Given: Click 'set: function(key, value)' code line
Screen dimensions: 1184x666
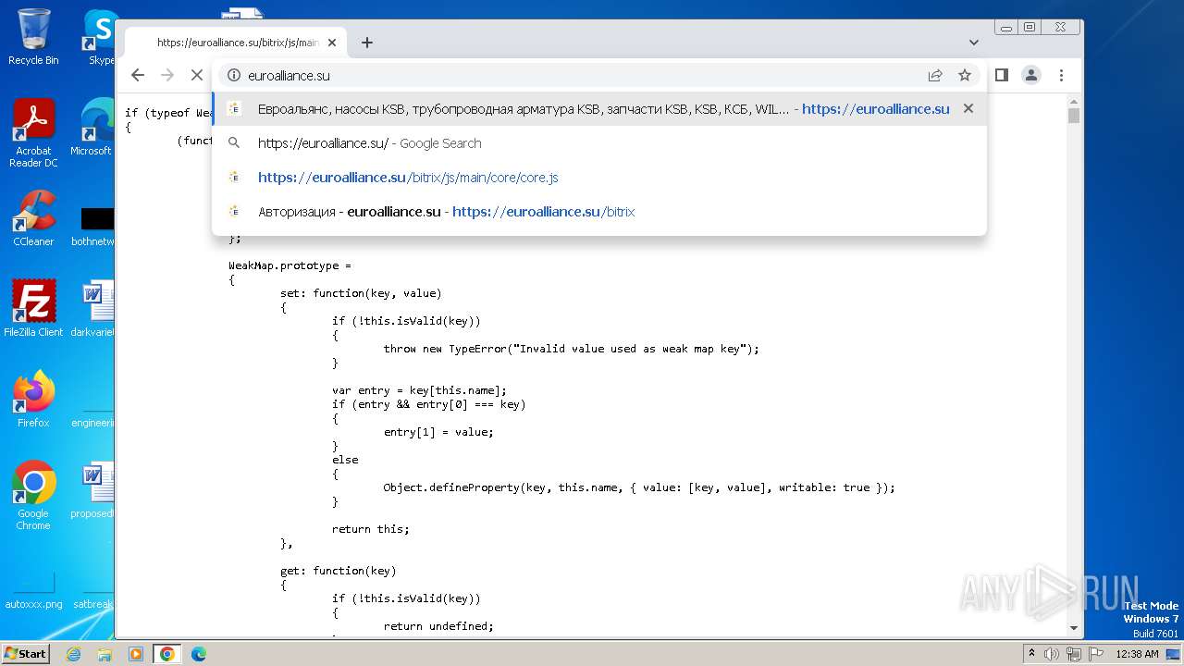Looking at the screenshot, I should [x=361, y=293].
